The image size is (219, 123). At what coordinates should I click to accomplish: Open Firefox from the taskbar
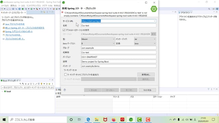pyautogui.click(x=114, y=120)
